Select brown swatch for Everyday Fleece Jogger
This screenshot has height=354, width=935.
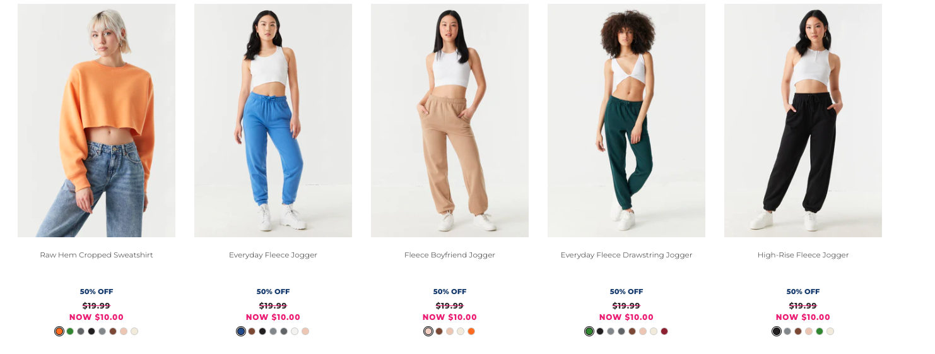coord(252,331)
